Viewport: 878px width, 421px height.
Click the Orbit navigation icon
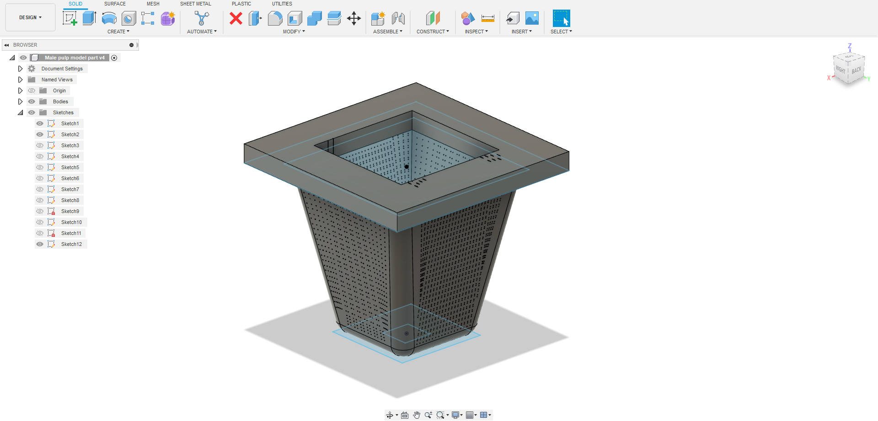pyautogui.click(x=390, y=415)
